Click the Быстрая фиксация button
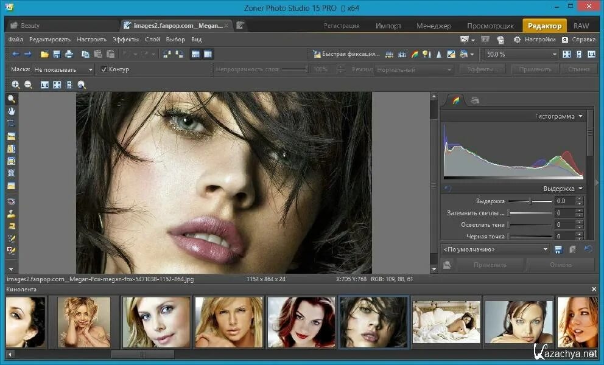Screen dimensions: 604x365 [346, 54]
